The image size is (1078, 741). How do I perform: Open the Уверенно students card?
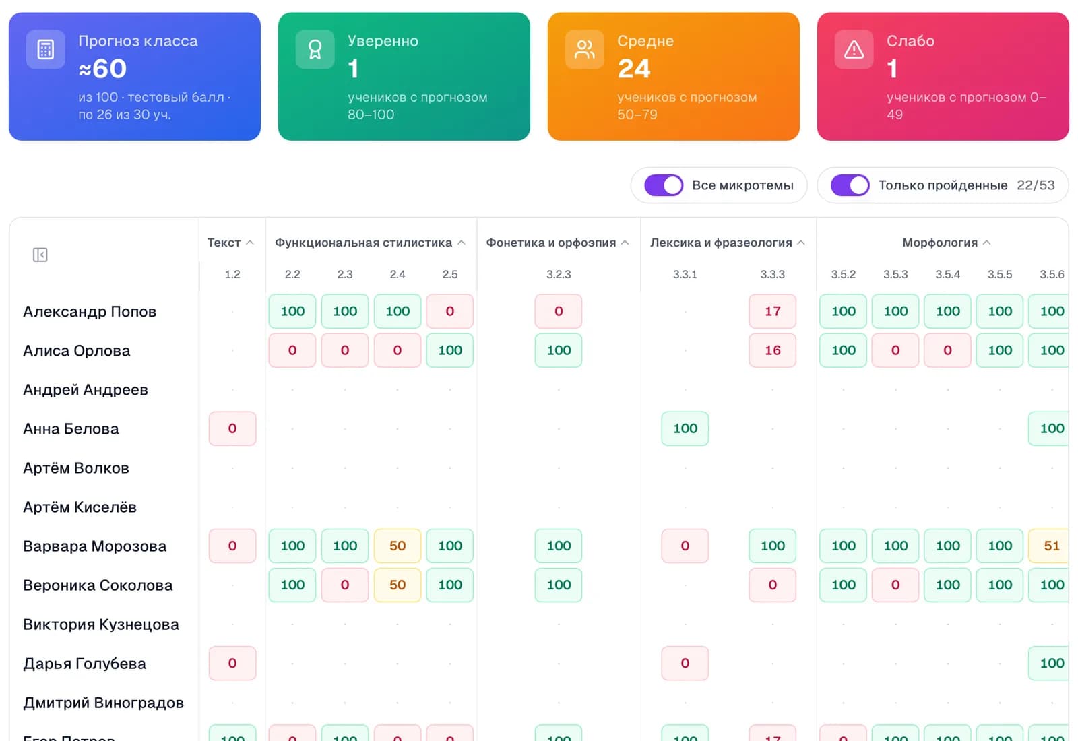[404, 77]
